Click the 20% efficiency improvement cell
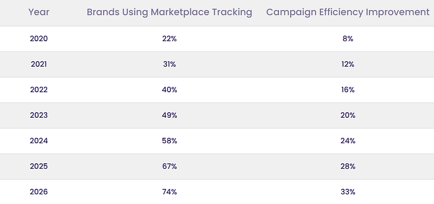The height and width of the screenshot is (204, 434). pyautogui.click(x=348, y=115)
